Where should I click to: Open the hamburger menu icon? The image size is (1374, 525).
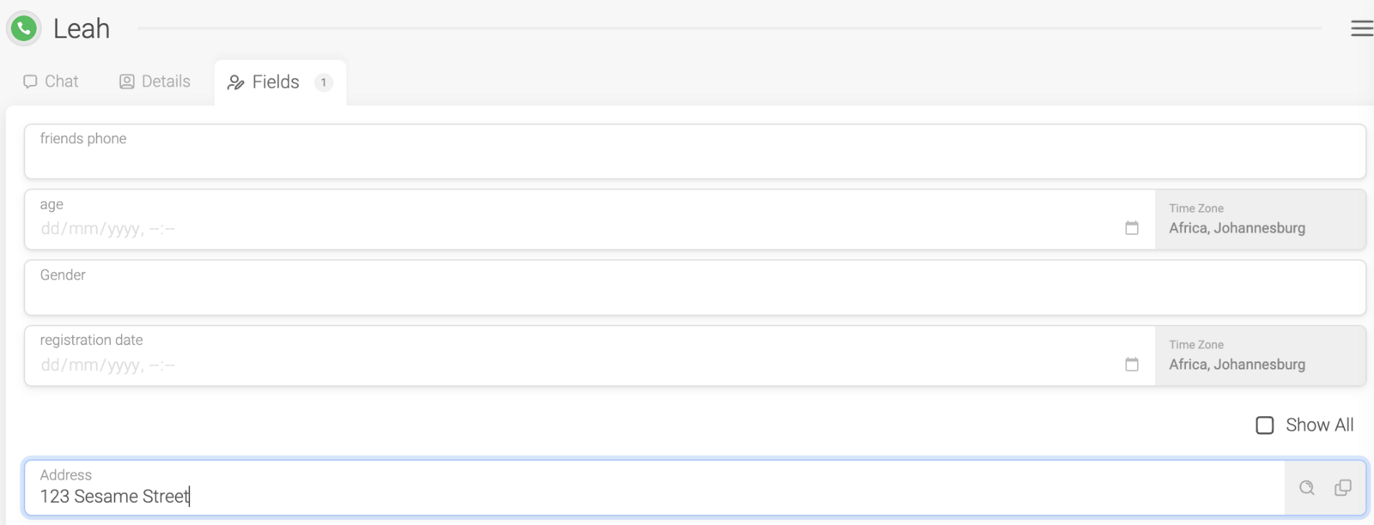[x=1361, y=28]
